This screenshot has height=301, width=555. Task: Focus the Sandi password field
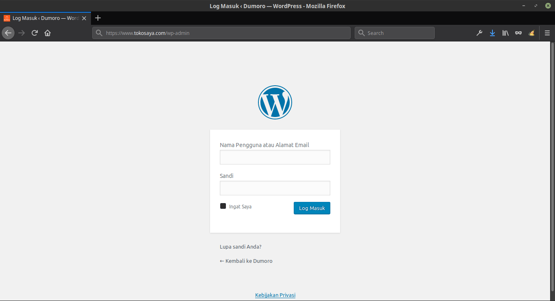[275, 188]
